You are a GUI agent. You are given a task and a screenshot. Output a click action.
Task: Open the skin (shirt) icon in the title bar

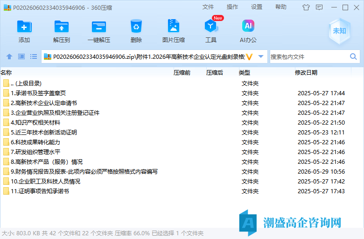click(x=306, y=7)
